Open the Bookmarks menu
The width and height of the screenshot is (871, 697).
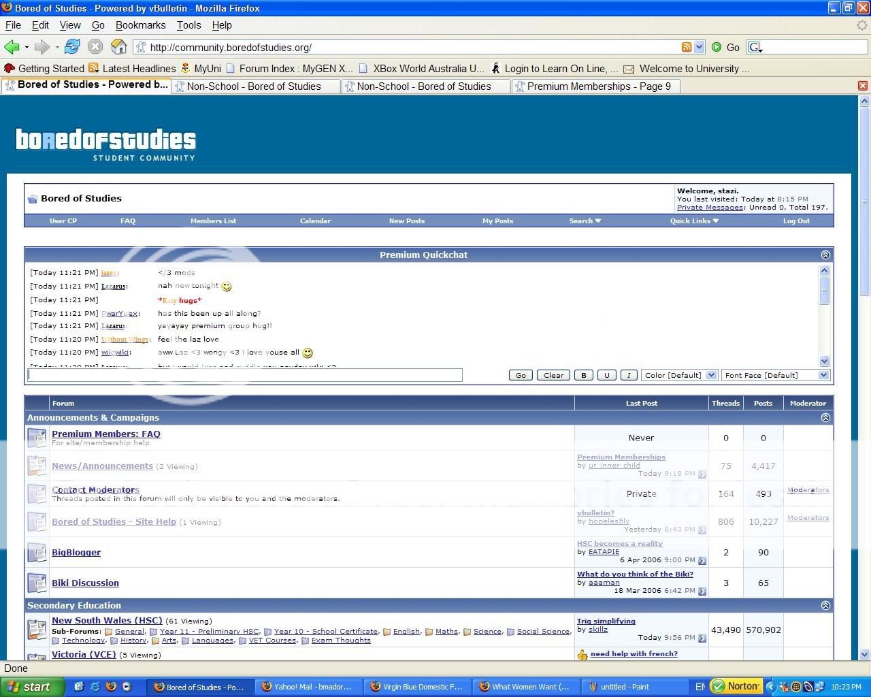coord(140,25)
